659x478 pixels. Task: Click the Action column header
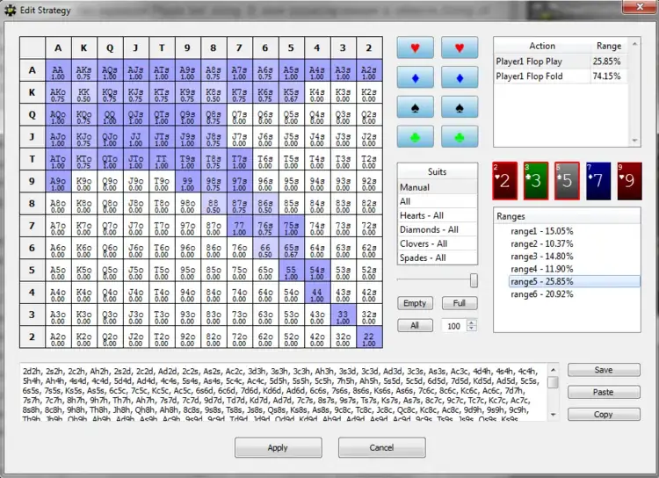542,46
